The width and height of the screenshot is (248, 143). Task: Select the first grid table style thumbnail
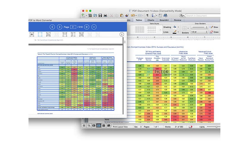click(x=139, y=30)
